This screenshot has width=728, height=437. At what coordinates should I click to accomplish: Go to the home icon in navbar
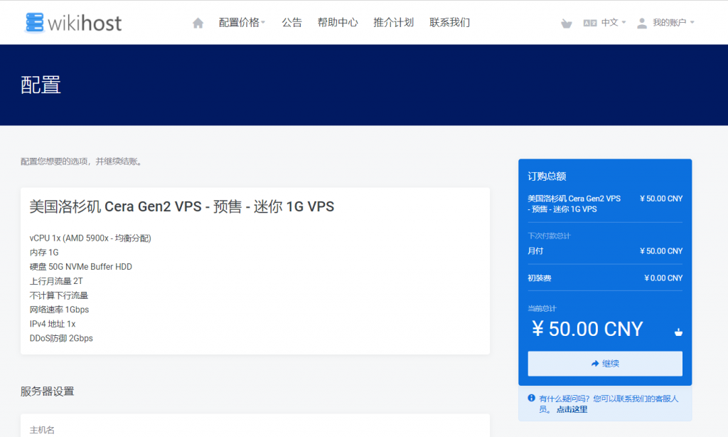click(198, 23)
